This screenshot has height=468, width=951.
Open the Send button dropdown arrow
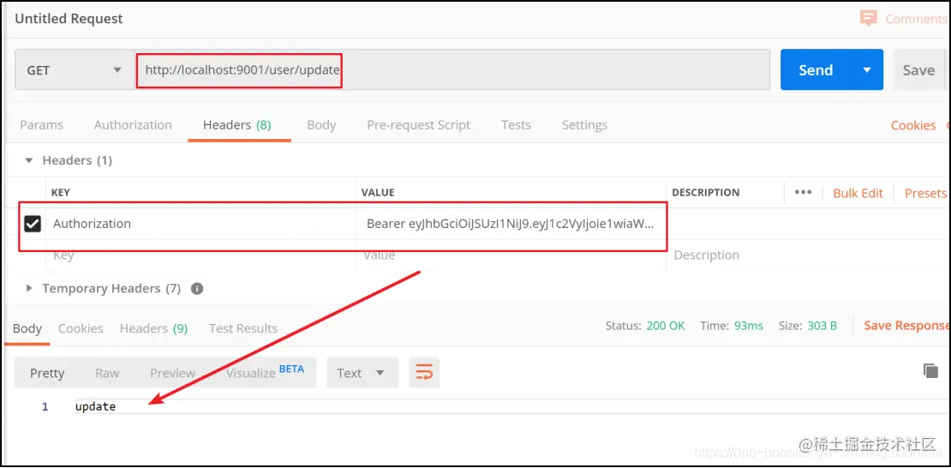(x=867, y=69)
